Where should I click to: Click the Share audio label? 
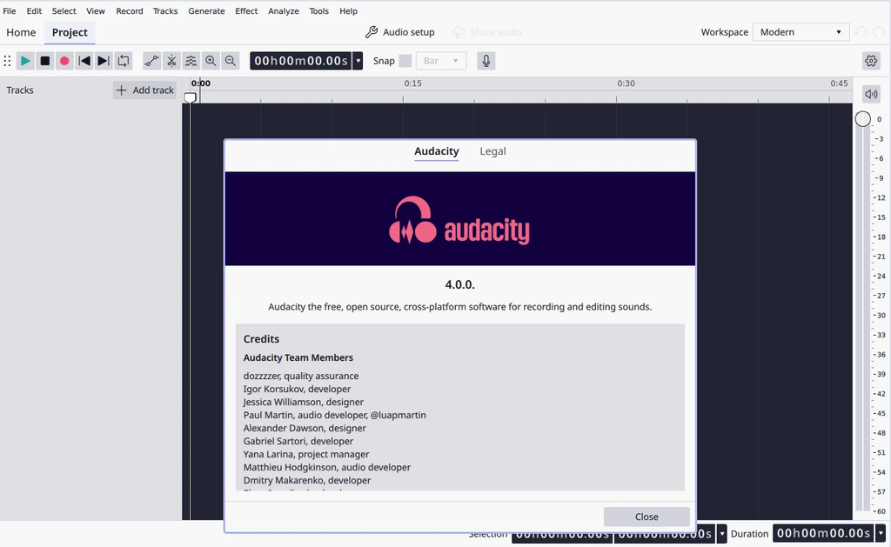tap(495, 32)
